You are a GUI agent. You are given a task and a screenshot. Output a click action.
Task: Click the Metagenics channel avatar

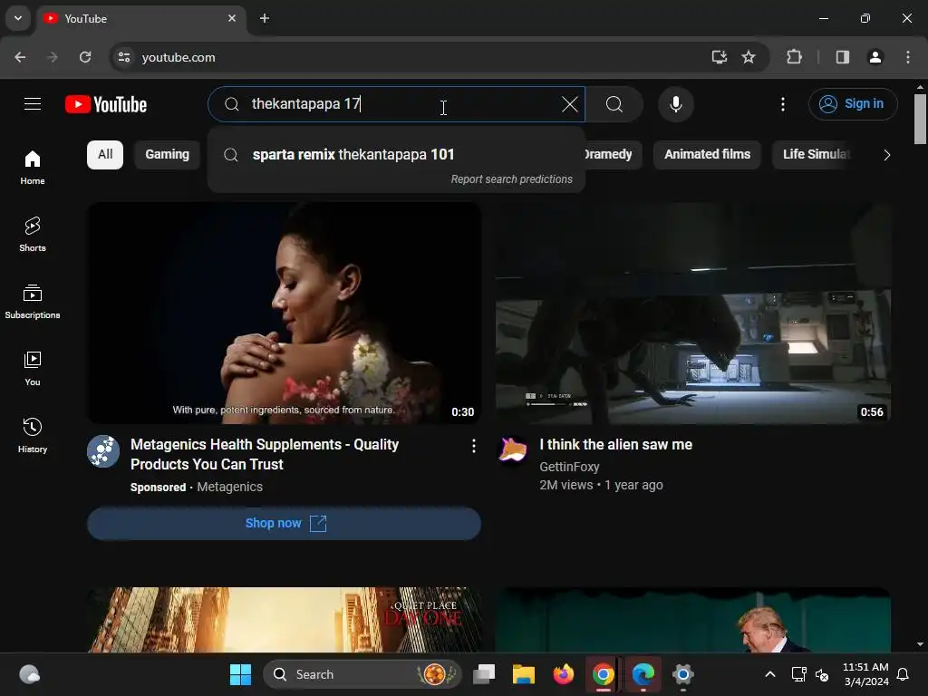[x=103, y=451]
